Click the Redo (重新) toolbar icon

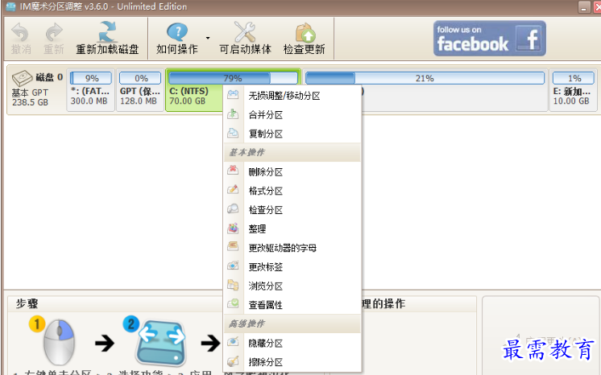coord(54,32)
